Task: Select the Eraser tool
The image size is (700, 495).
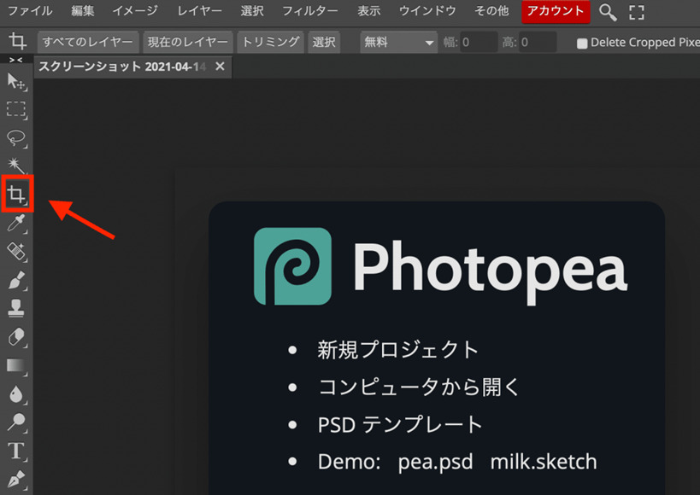Action: click(x=16, y=337)
